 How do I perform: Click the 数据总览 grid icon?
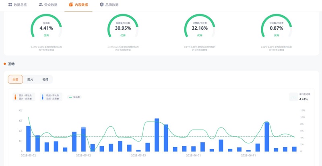click(x=10, y=5)
